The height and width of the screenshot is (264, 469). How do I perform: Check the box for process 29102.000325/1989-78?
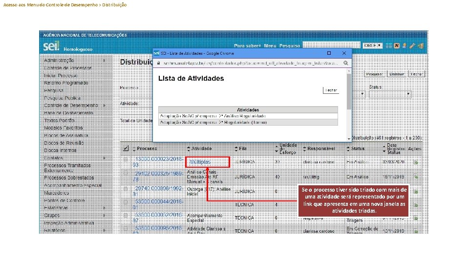(x=126, y=173)
